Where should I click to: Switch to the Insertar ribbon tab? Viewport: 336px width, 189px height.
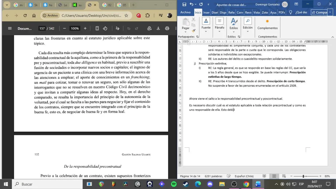click(x=206, y=12)
